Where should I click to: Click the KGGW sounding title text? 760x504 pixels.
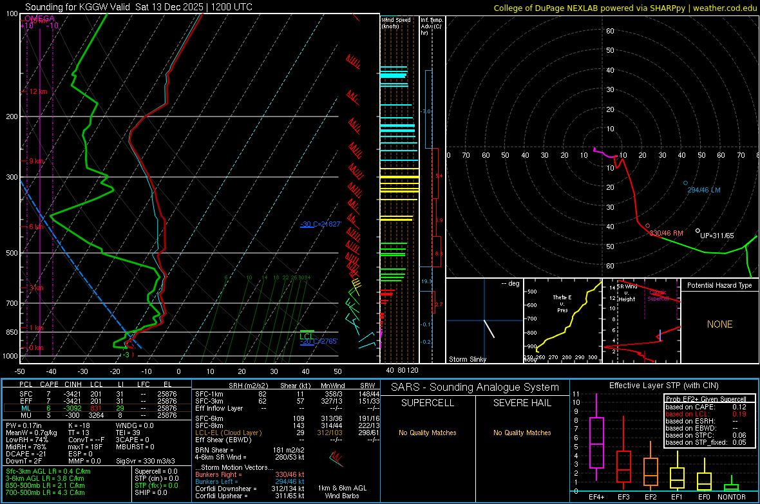138,7
